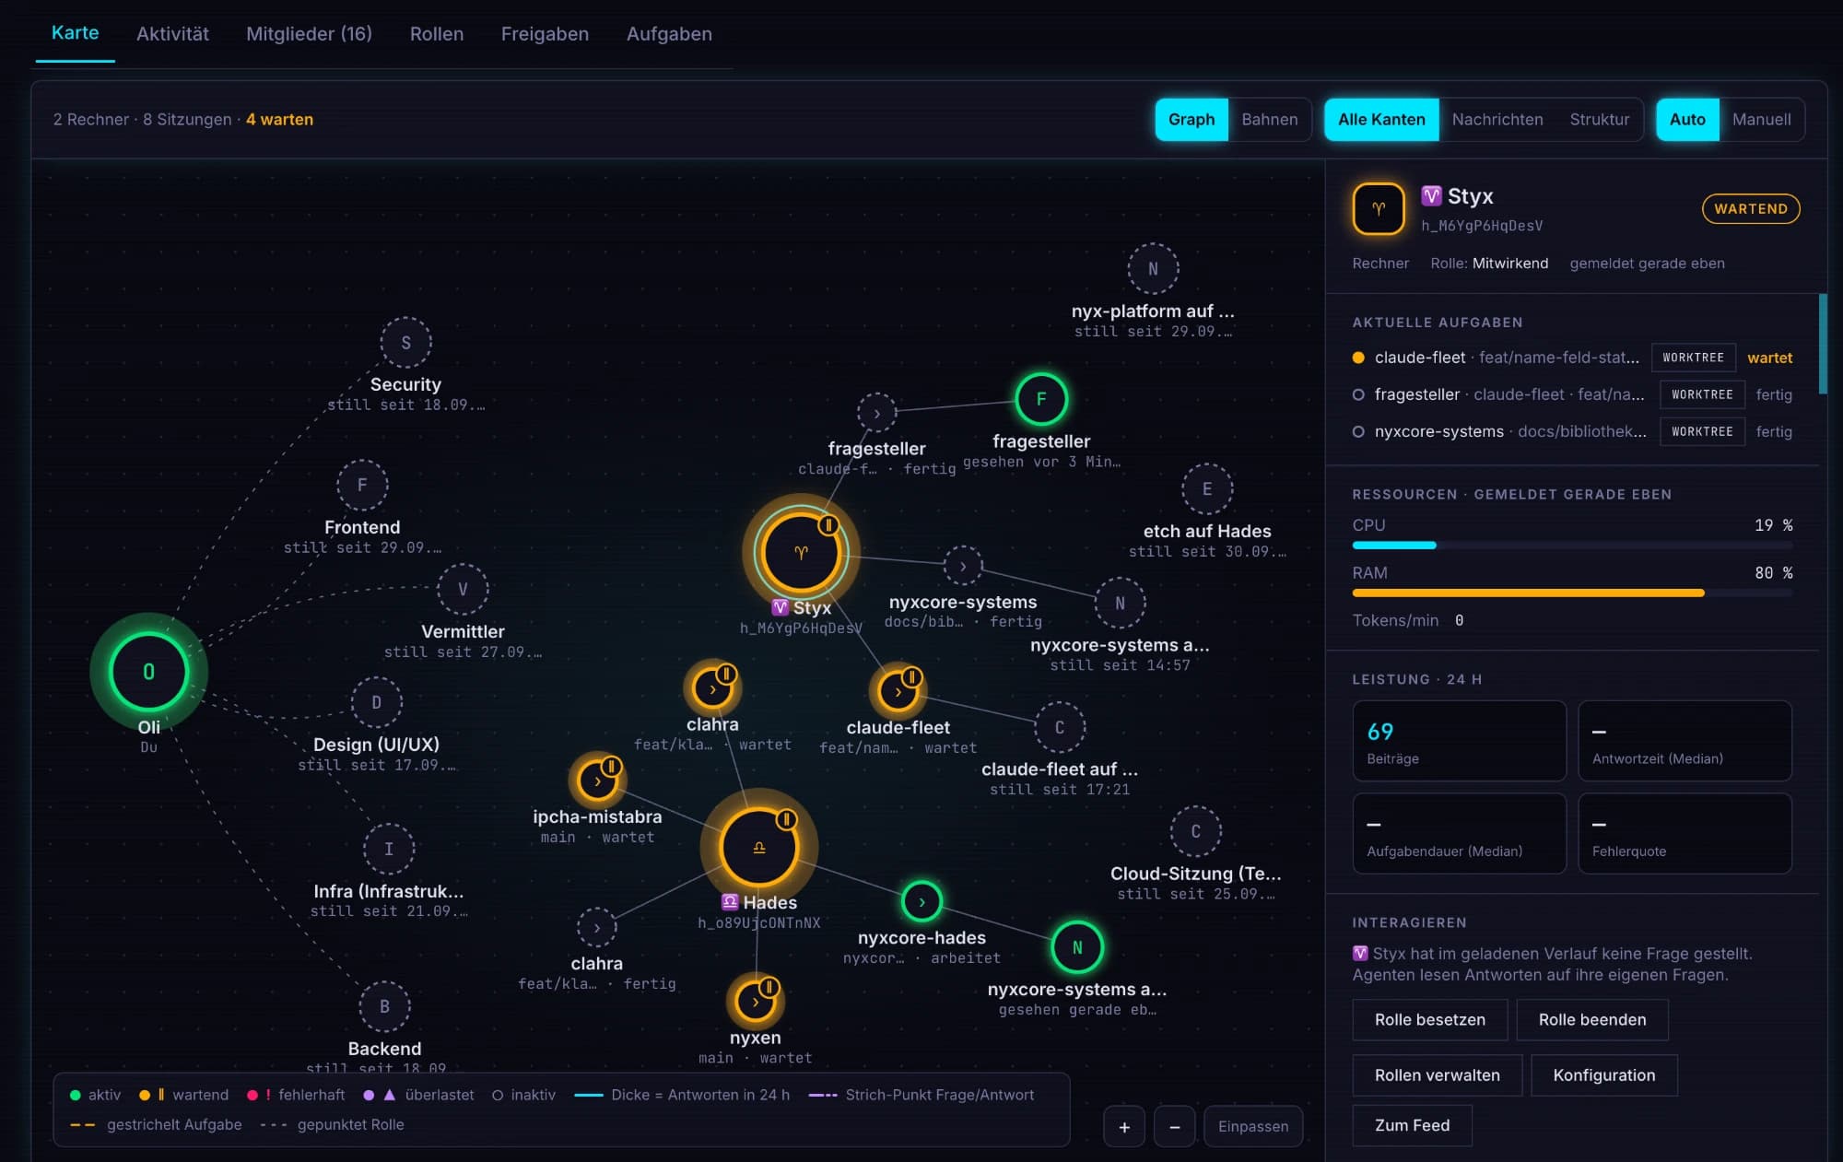Click the Rolle besetzen button
1843x1162 pixels.
[1429, 1019]
